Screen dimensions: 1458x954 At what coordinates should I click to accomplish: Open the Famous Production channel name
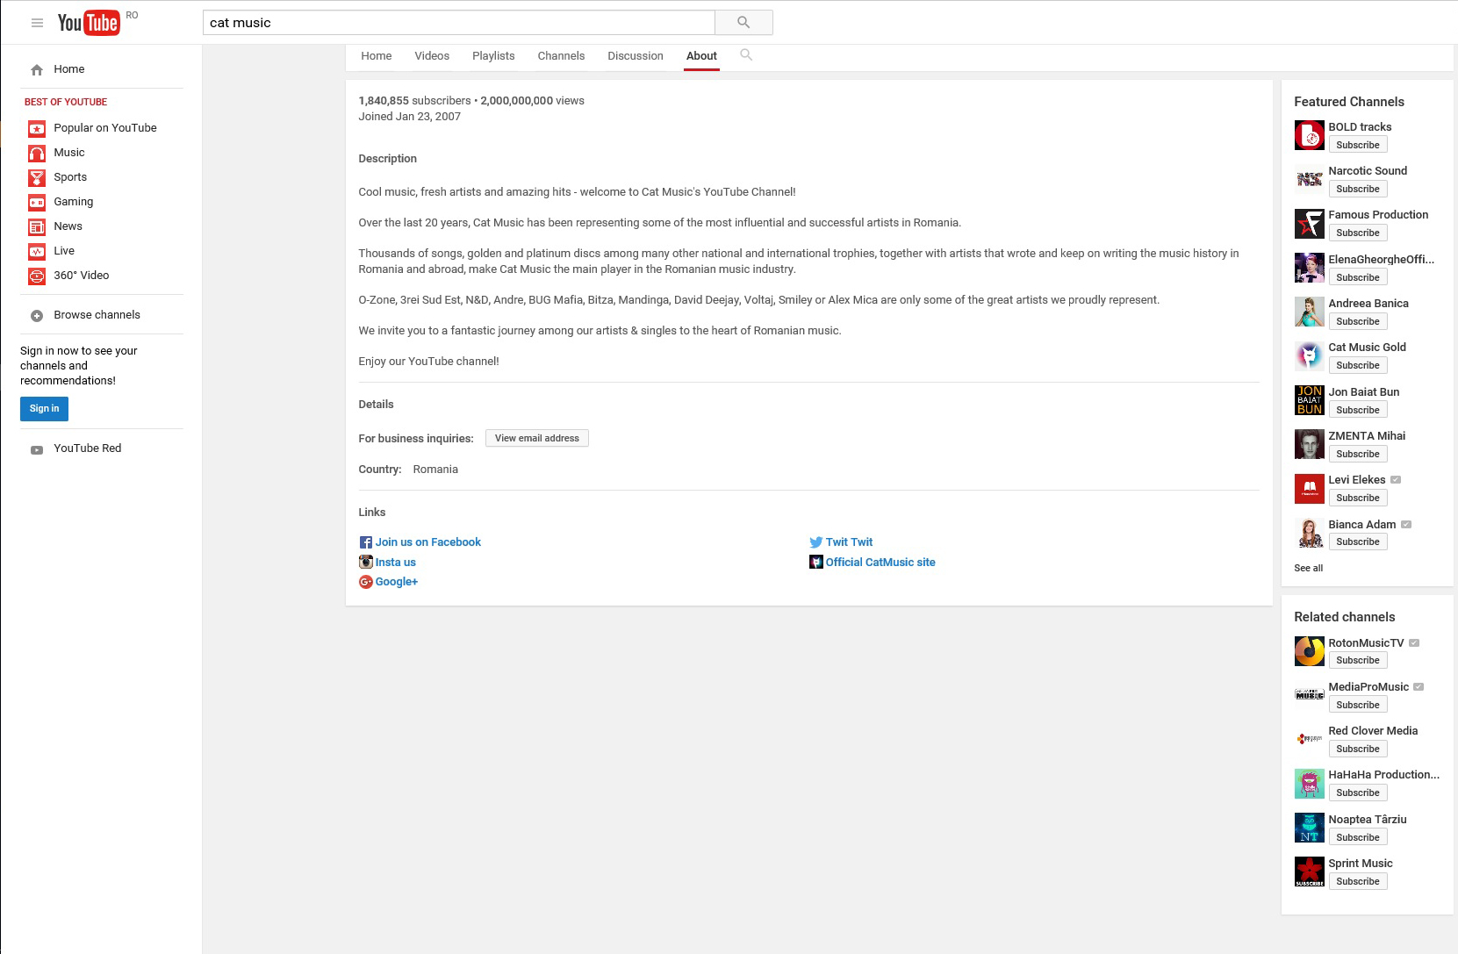1378,215
